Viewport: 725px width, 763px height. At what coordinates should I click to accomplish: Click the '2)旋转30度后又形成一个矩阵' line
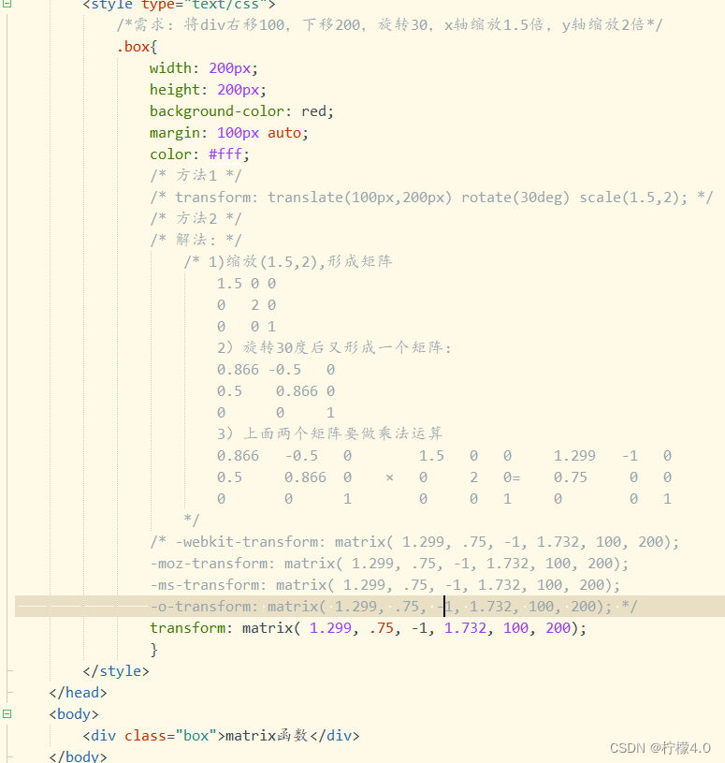334,347
